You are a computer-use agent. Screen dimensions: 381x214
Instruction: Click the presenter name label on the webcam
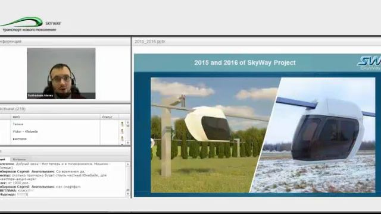[x=40, y=96]
